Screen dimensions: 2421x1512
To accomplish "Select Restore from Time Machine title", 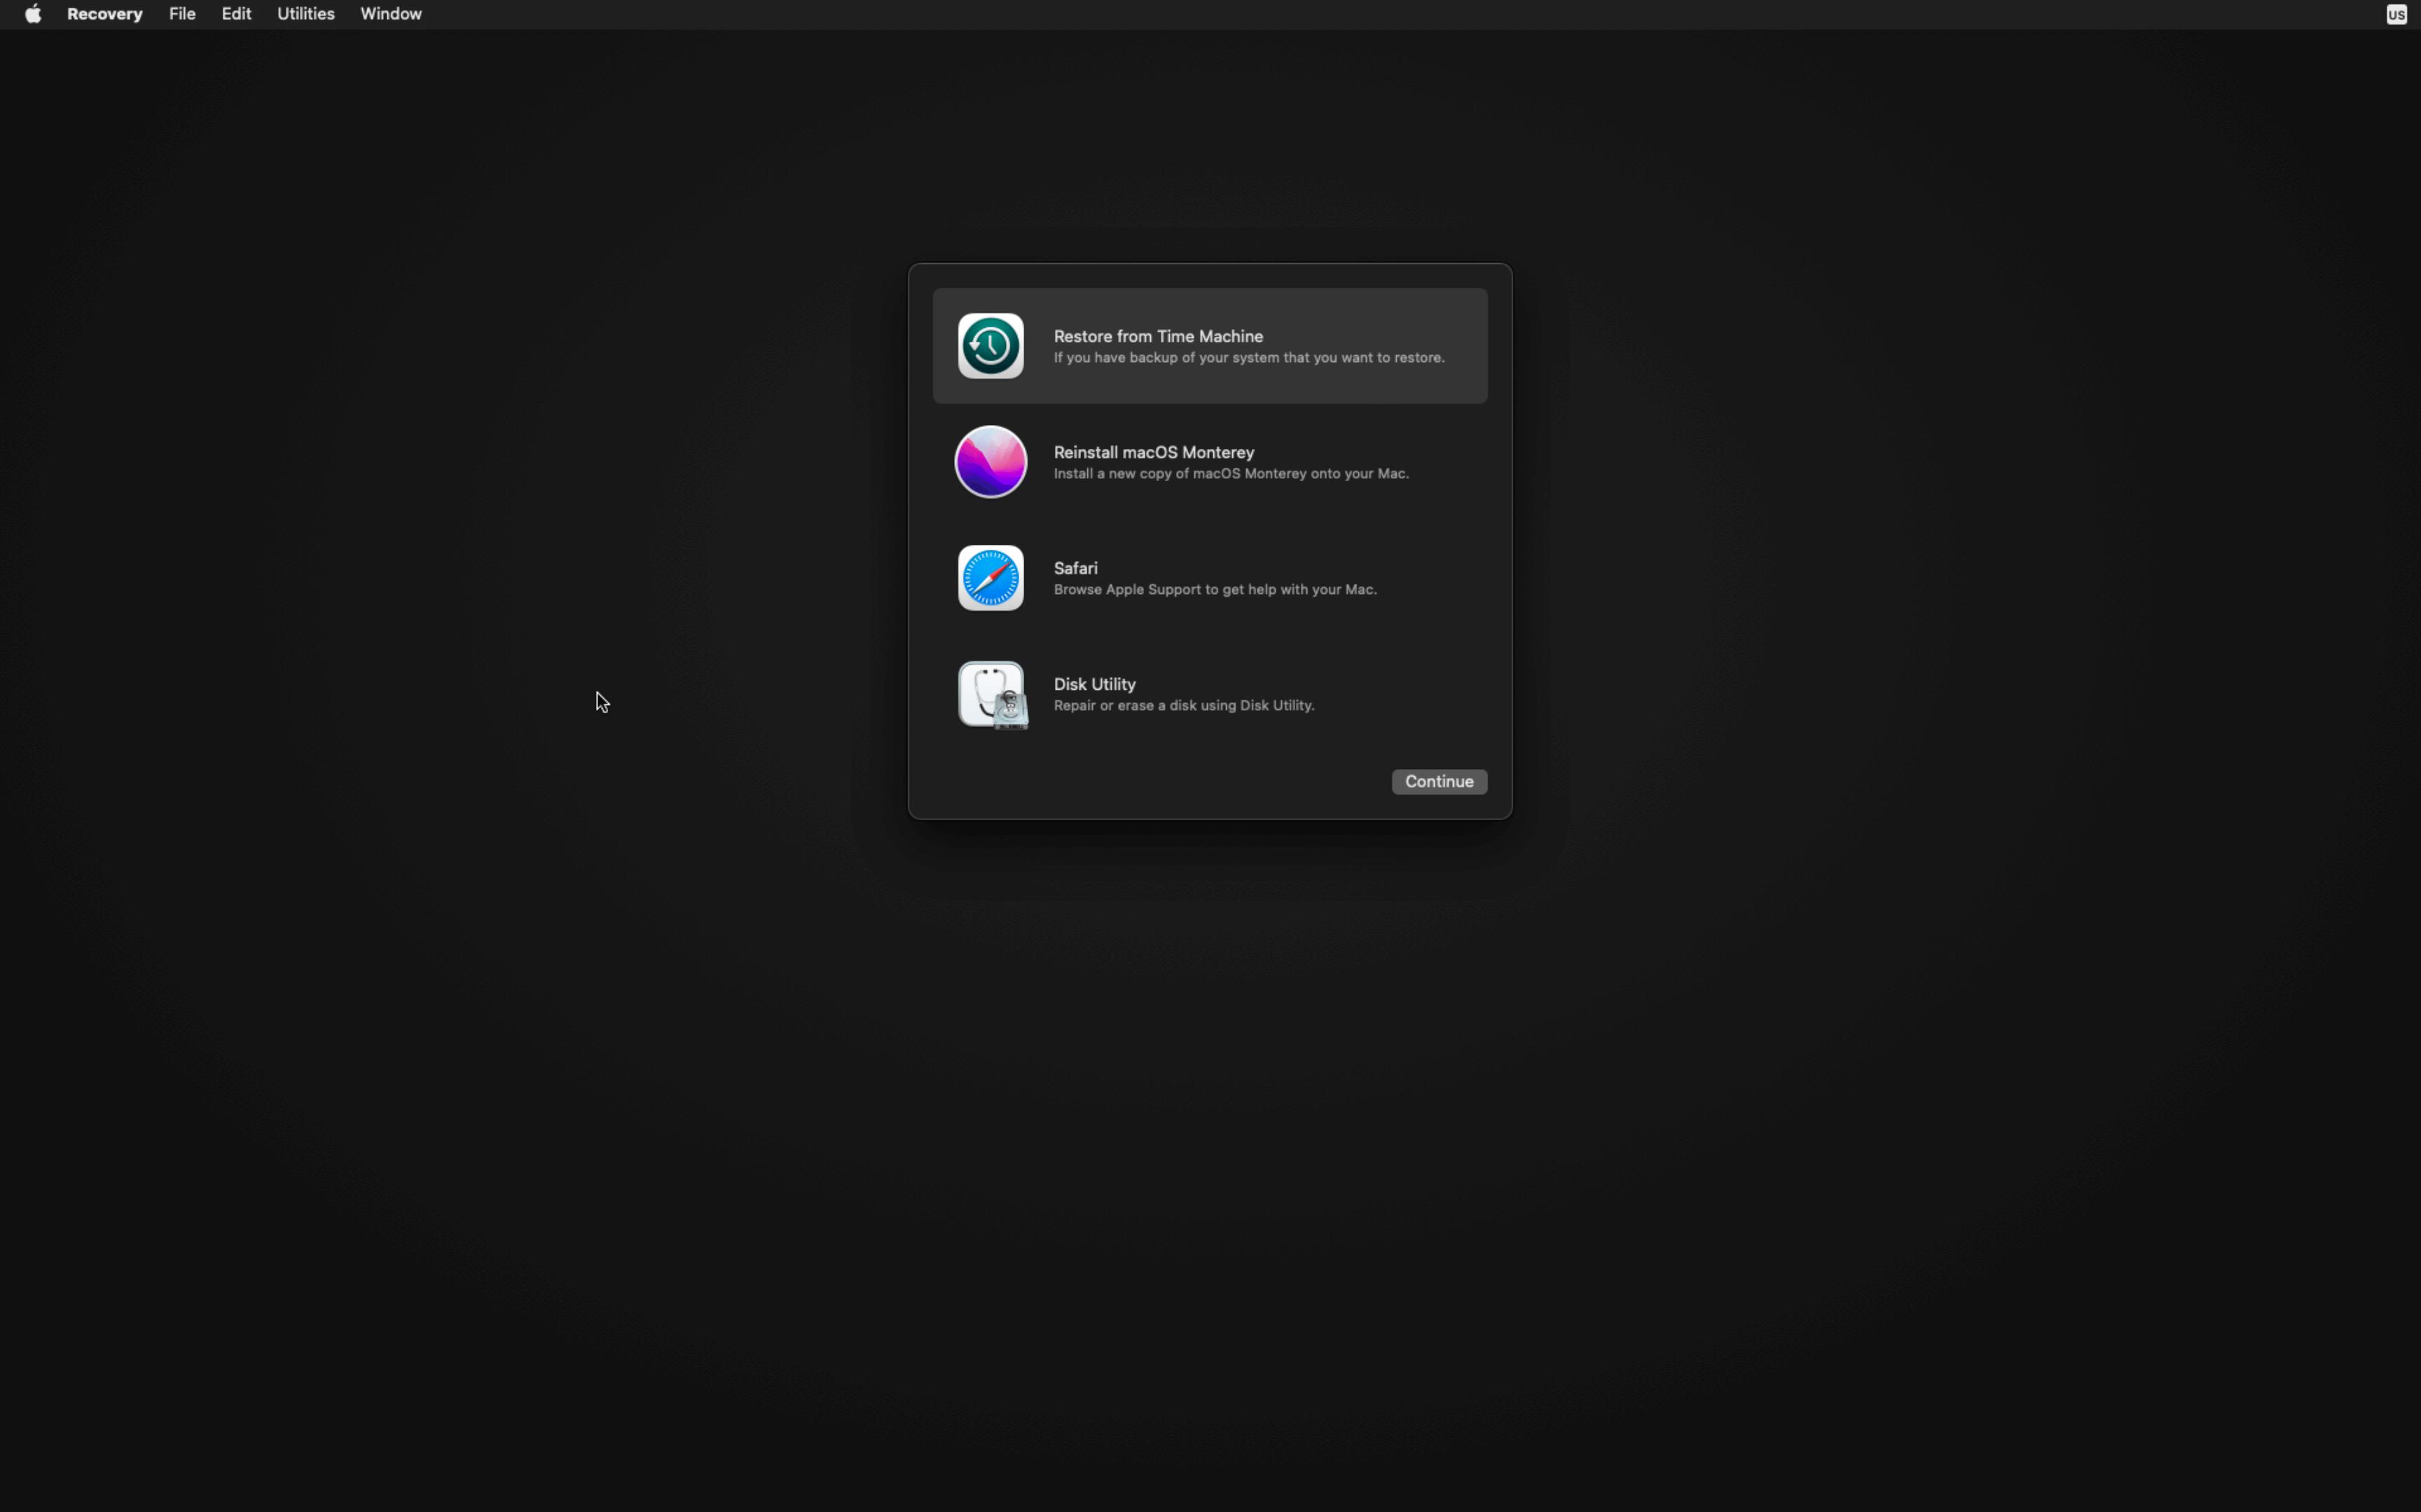I will click(x=1157, y=336).
